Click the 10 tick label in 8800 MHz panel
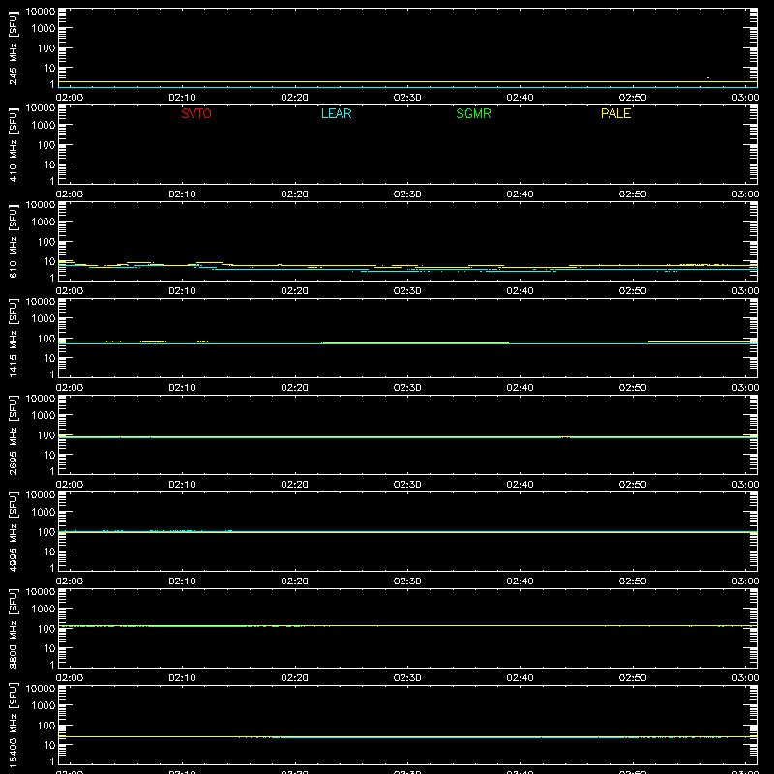The height and width of the screenshot is (774, 774). (x=49, y=648)
